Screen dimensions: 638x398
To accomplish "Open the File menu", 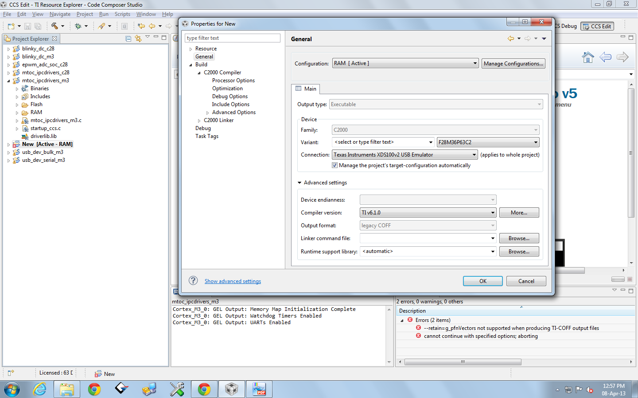I will pos(7,14).
